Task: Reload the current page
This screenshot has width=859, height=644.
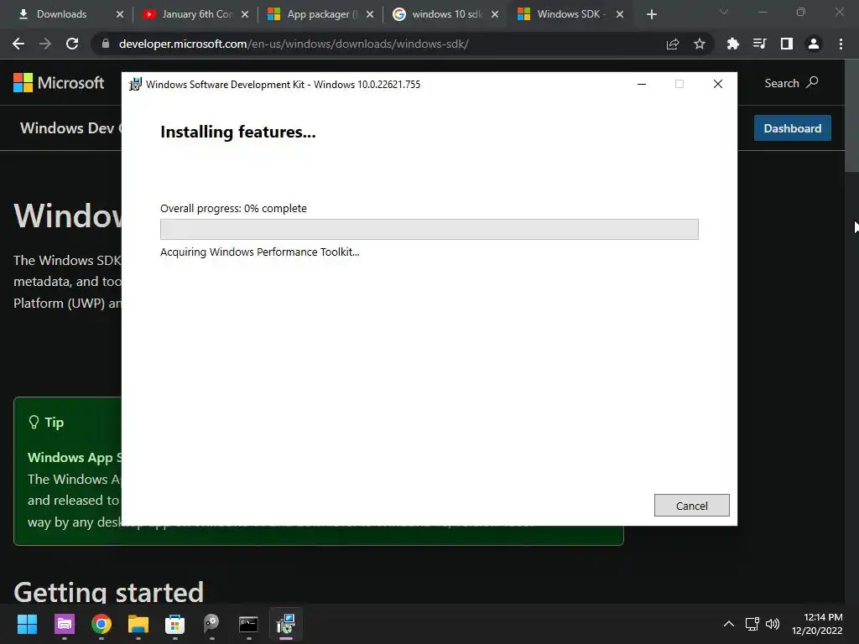Action: [72, 44]
